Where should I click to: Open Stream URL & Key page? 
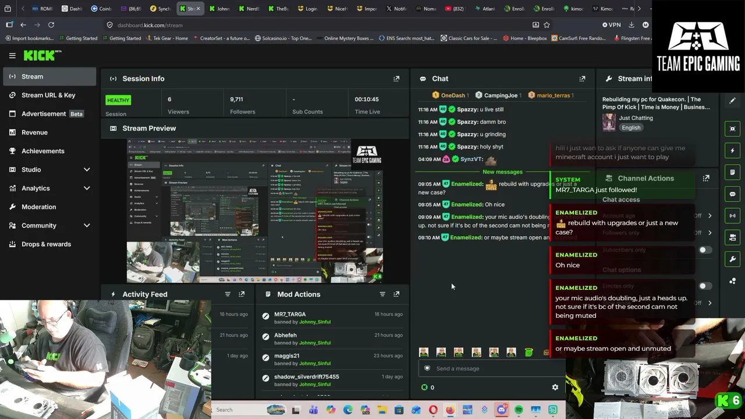coord(49,95)
